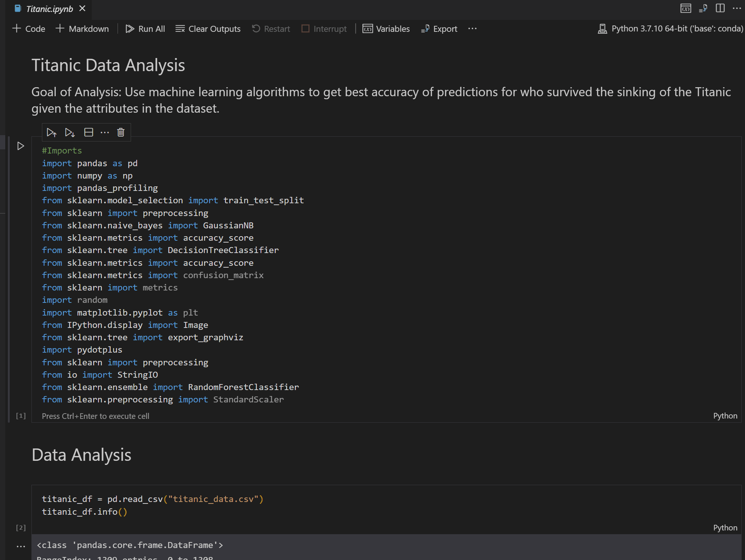Click the RandomForestClassifier import line

pyautogui.click(x=170, y=387)
